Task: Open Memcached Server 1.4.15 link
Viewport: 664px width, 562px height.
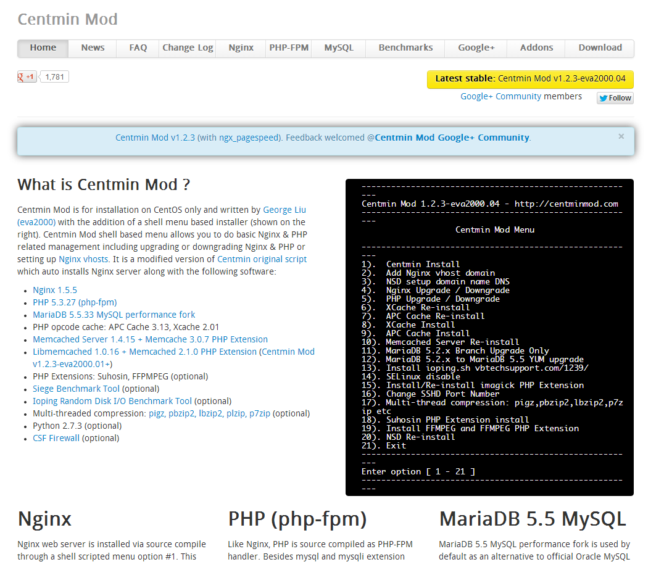Action: point(151,339)
